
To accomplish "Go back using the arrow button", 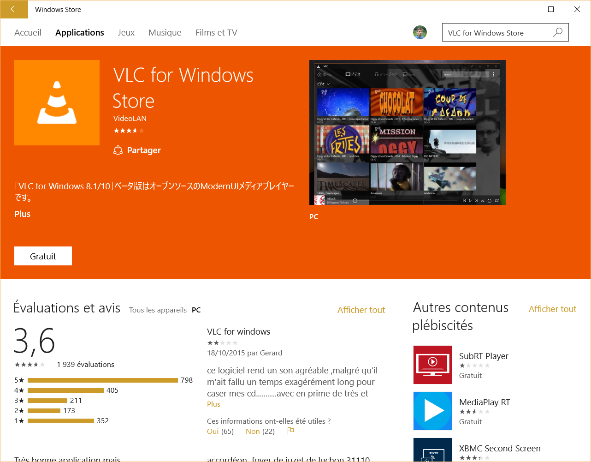I will click(x=14, y=9).
